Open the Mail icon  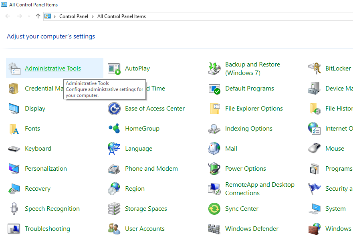[x=214, y=149]
